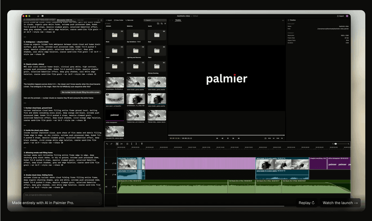The height and width of the screenshot is (221, 372).
Task: Select the first green music clip on A2
Action: [x=173, y=186]
